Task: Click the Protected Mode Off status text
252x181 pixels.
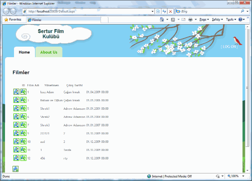Action: pos(178,176)
